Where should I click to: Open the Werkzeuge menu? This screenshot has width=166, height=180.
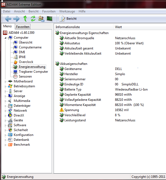pos(67,11)
